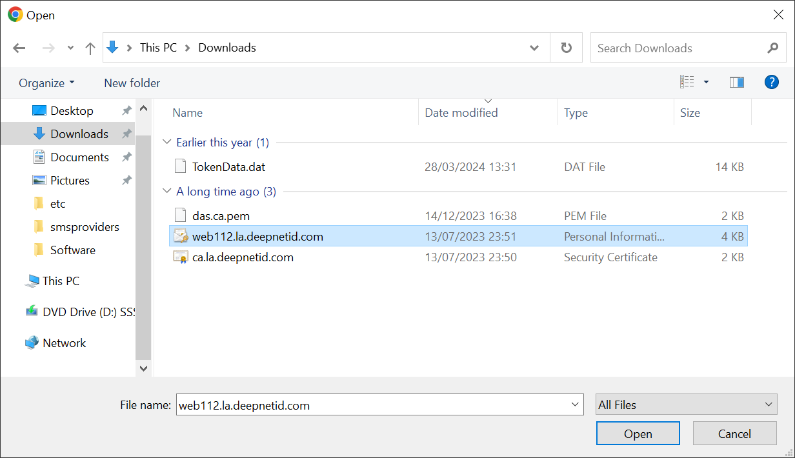Collapse the 'A long time ago' group
795x458 pixels.
click(168, 192)
